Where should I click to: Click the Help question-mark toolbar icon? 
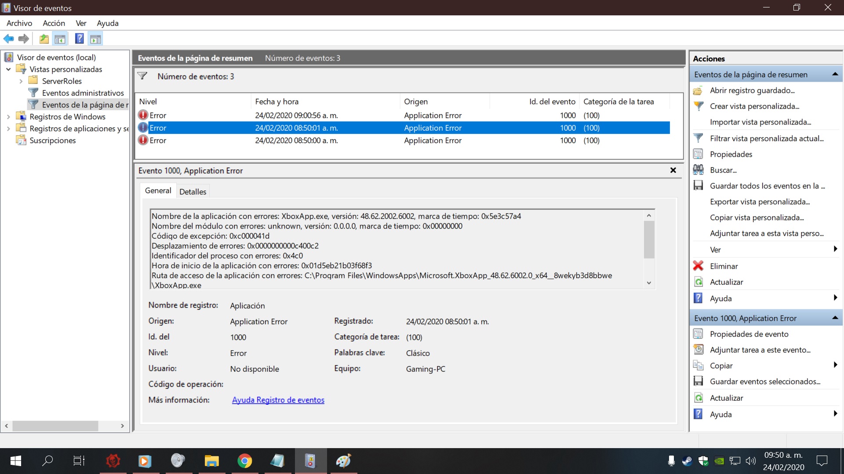79,39
